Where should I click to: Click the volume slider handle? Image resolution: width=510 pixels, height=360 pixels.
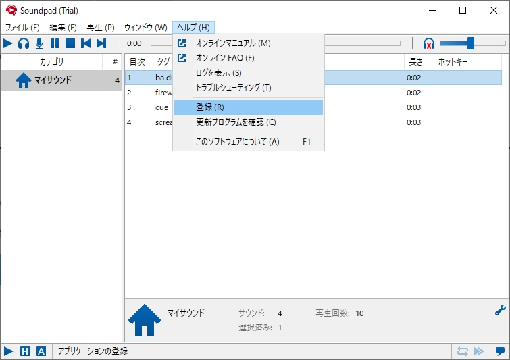(x=470, y=43)
